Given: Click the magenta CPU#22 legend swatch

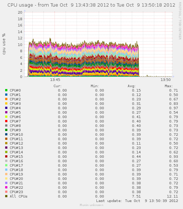Looking at the screenshot, I should [6, 187].
